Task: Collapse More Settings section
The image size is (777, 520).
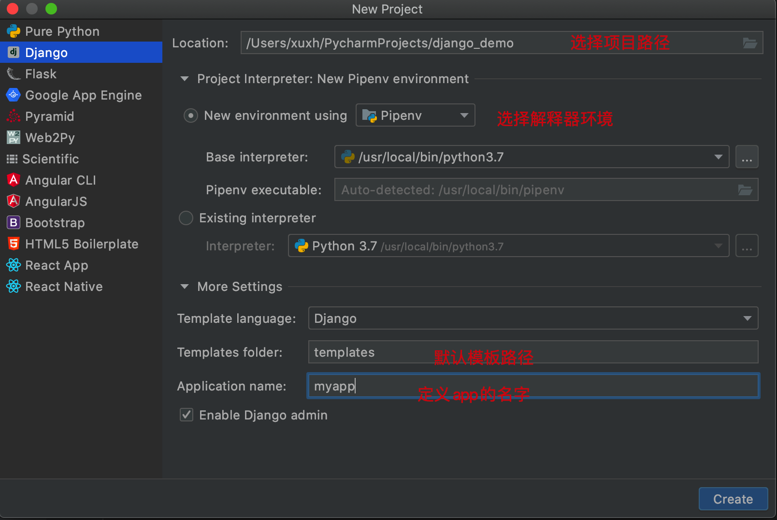Action: pos(184,286)
